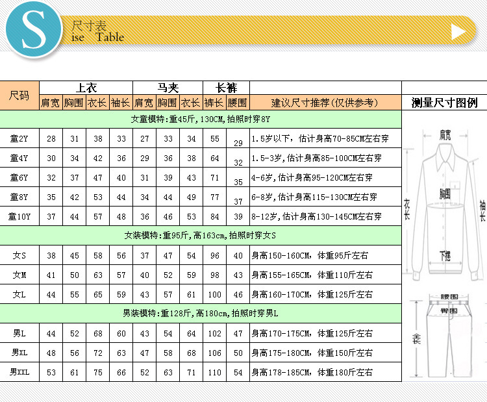The image size is (487, 402).
Task: Click the 测量尺寸图例 heading
Action: 444,103
